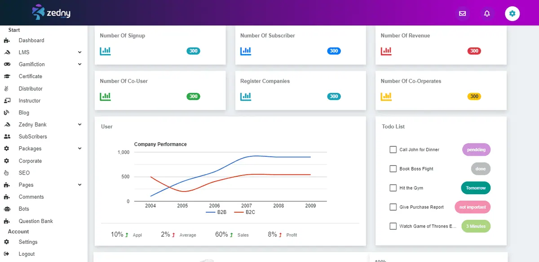The width and height of the screenshot is (539, 262).
Task: Click the Zedny logo in header
Action: tap(51, 13)
